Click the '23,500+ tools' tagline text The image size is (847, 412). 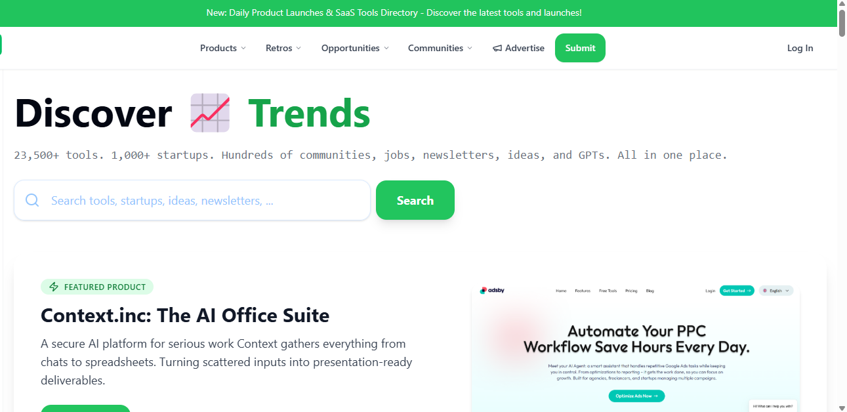371,155
